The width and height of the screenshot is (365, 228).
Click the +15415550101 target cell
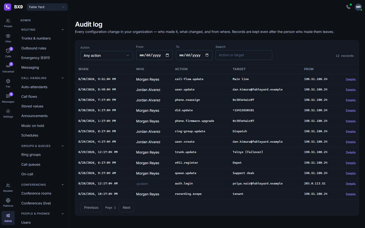243,110
